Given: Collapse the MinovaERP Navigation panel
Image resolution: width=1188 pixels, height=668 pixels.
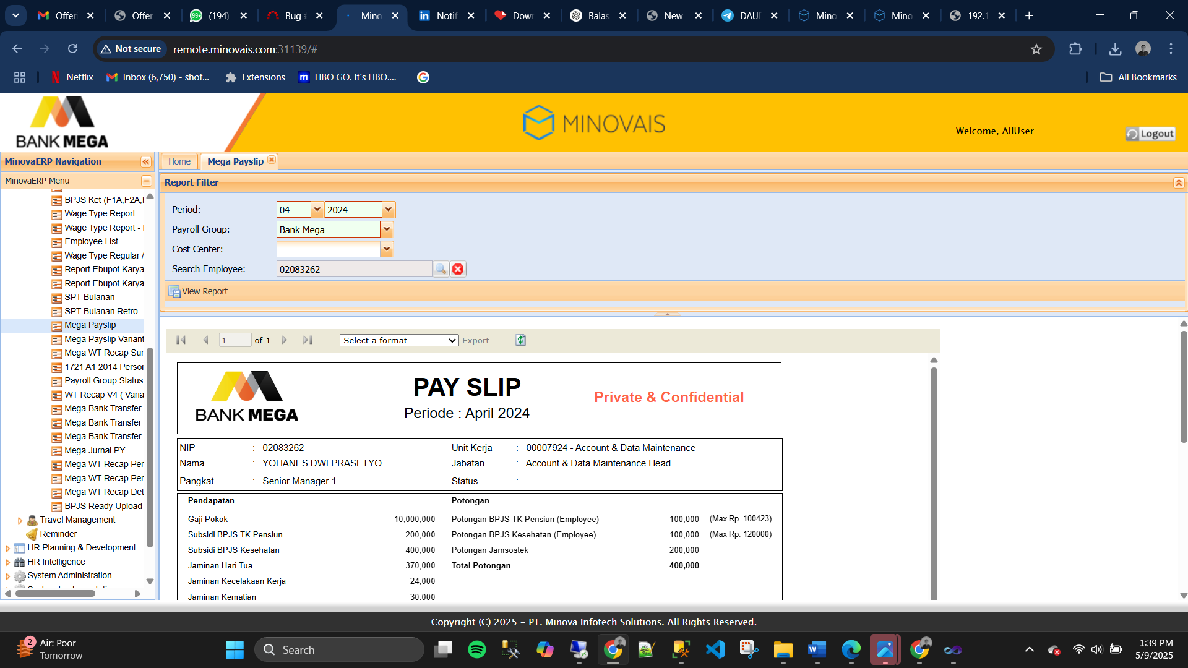Looking at the screenshot, I should (146, 161).
